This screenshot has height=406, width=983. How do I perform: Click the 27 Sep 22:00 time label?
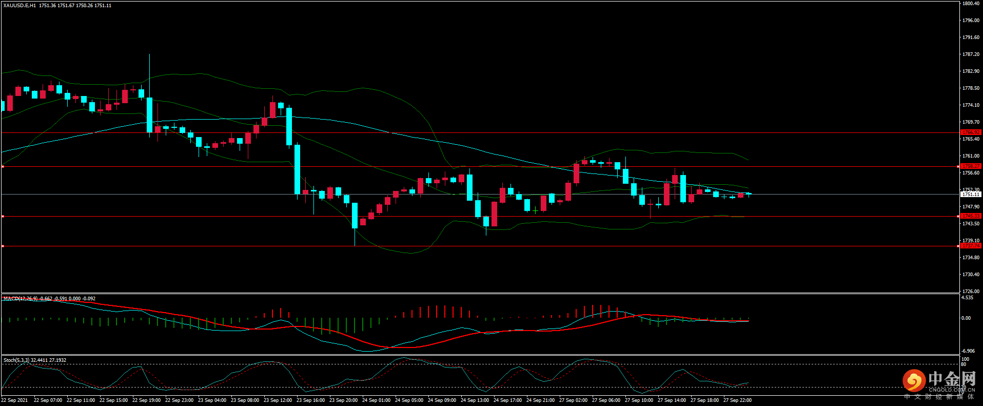pos(738,400)
